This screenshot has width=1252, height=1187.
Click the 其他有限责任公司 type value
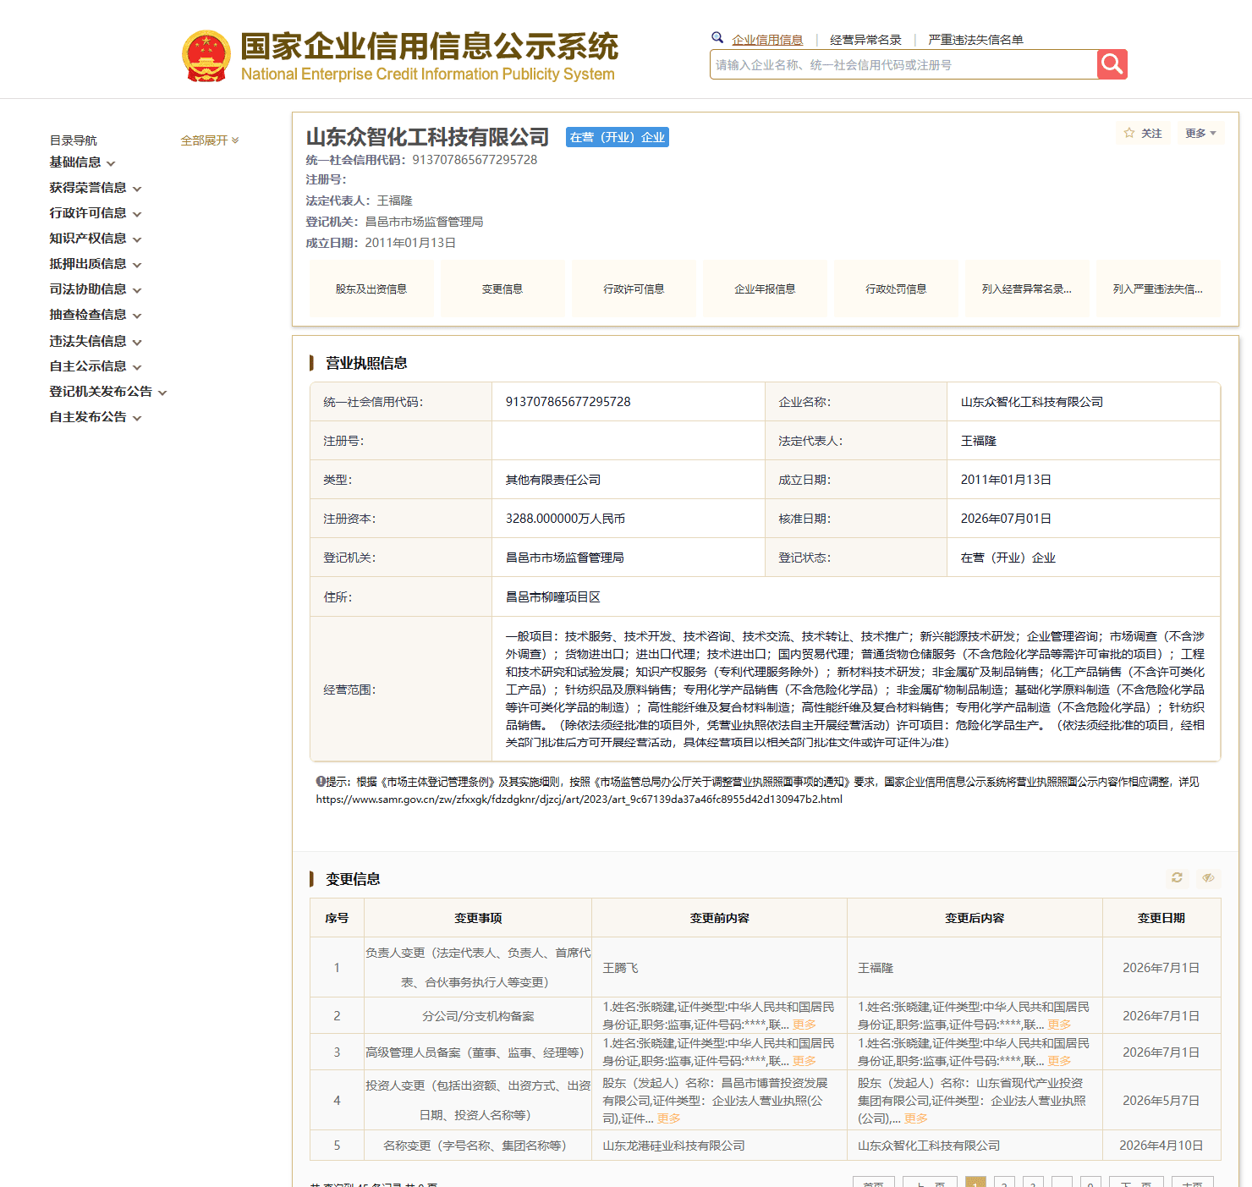(x=553, y=480)
